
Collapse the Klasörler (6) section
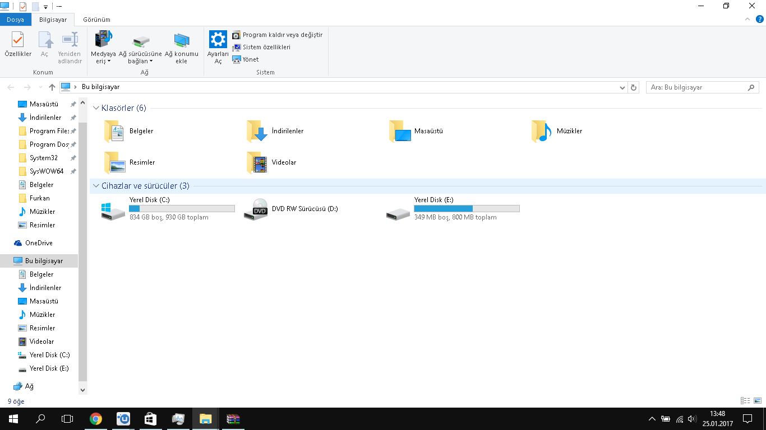pyautogui.click(x=96, y=108)
